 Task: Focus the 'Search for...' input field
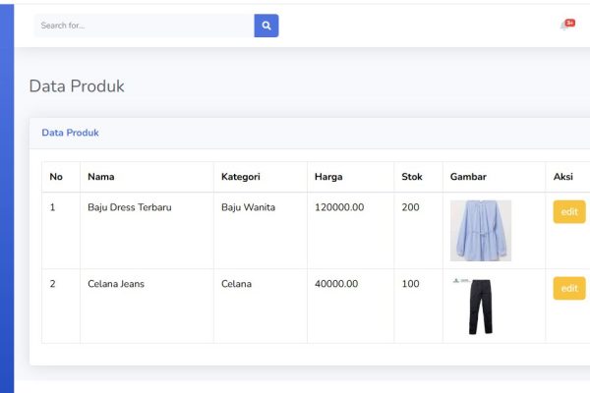[x=144, y=26]
